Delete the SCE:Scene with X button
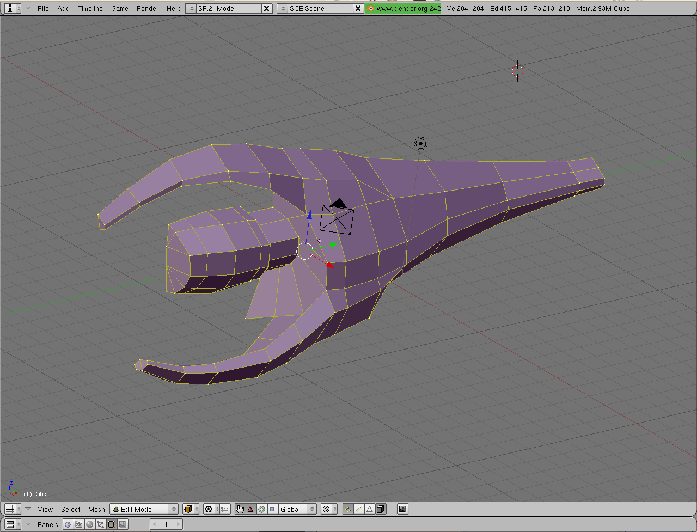 (358, 8)
